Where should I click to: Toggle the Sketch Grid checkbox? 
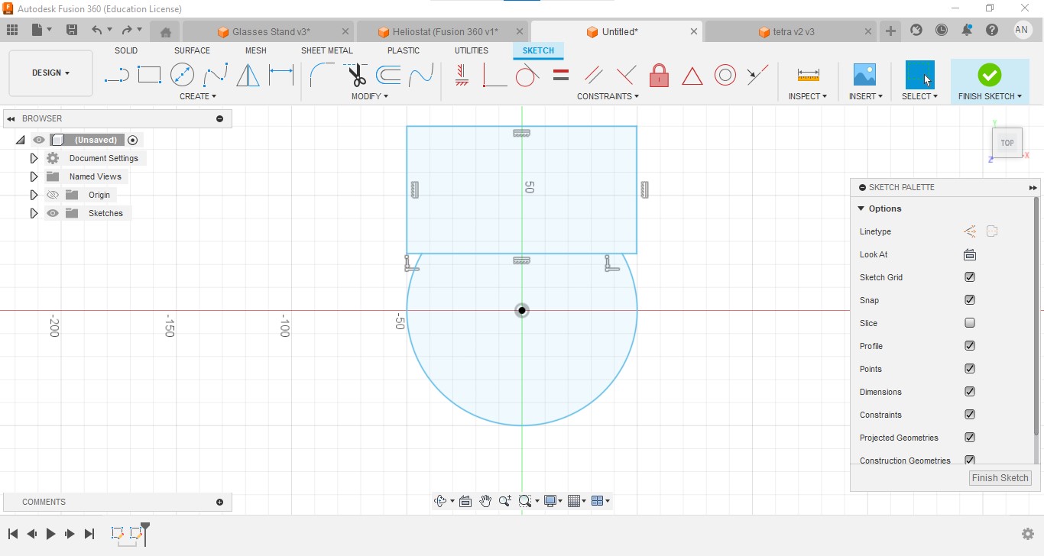[970, 277]
